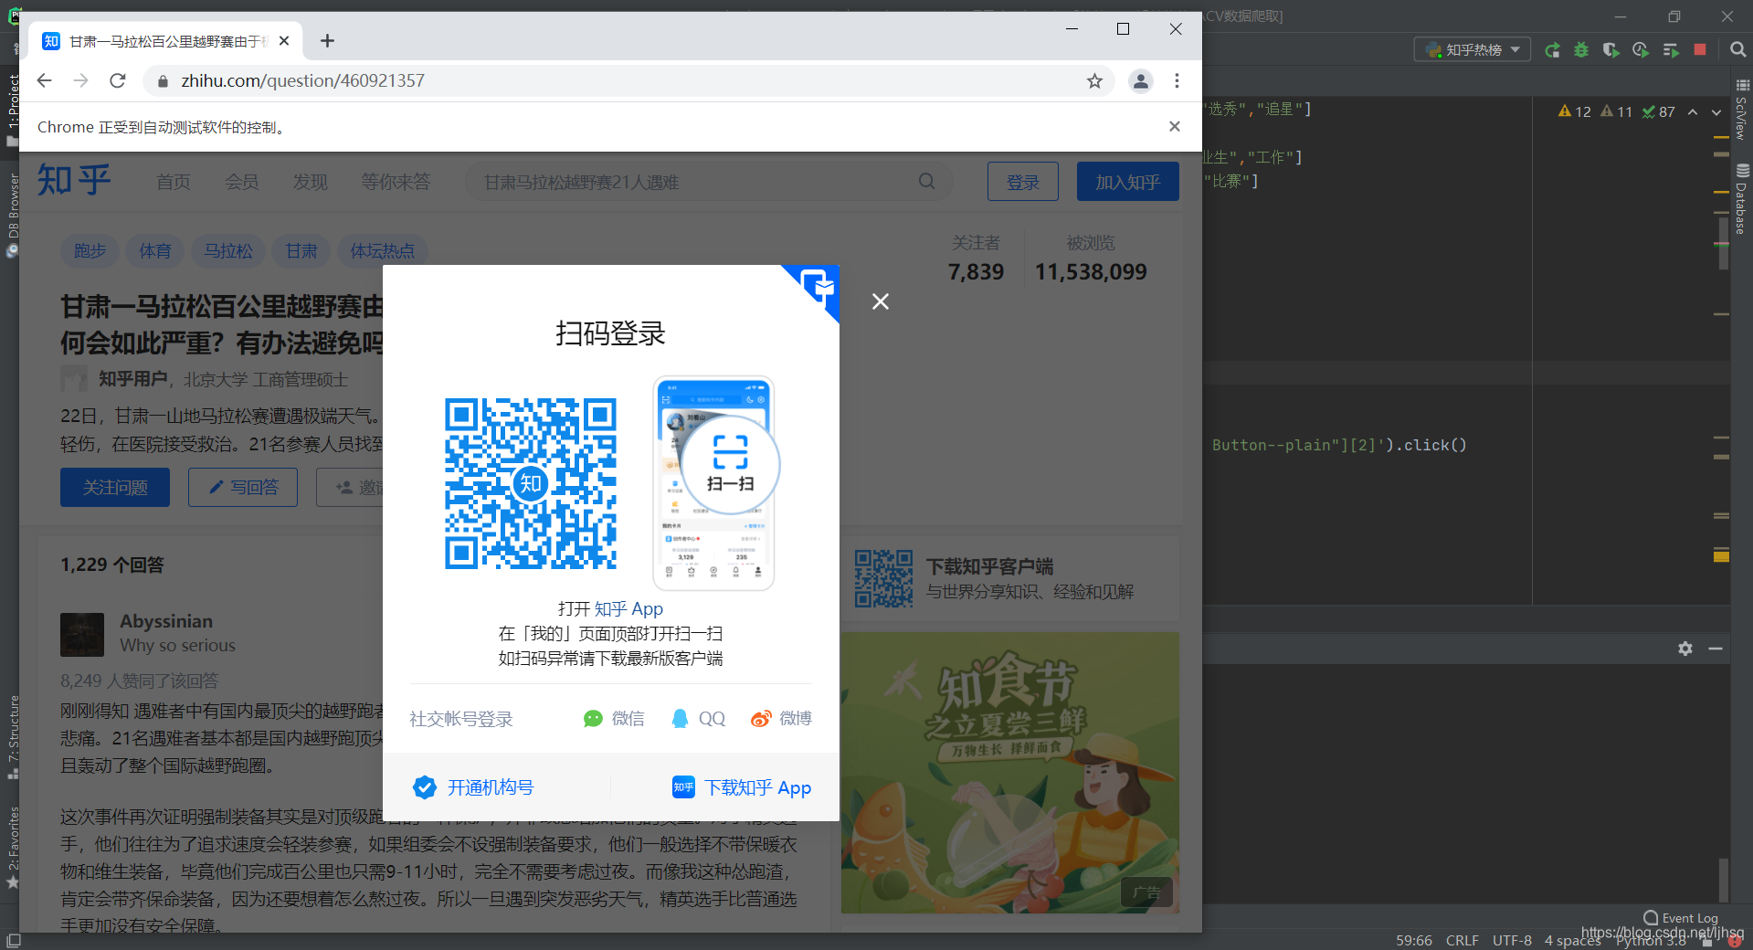The width and height of the screenshot is (1753, 950).
Task: Open the 会员 nav item
Action: tap(242, 182)
